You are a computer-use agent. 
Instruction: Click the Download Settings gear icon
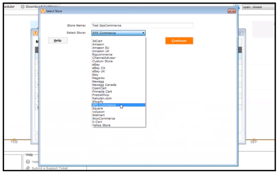[23, 7]
